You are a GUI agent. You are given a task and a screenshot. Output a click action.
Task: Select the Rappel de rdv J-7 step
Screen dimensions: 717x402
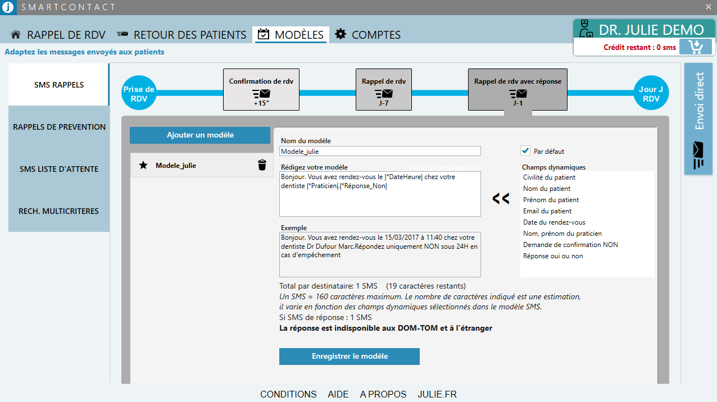click(384, 90)
